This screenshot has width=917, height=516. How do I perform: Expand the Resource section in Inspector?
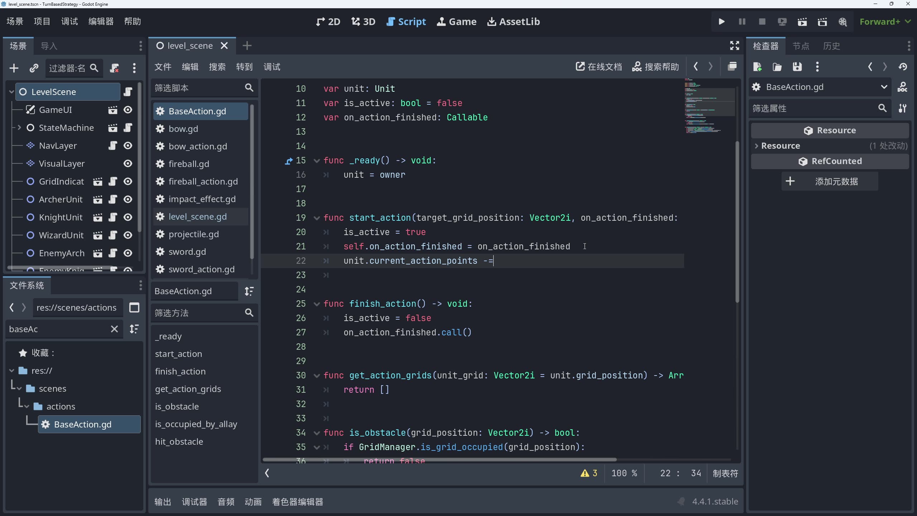coord(757,145)
